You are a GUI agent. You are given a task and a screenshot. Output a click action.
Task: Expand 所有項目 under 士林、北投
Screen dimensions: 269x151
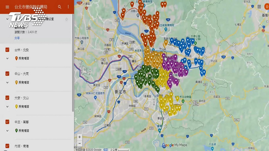(7, 58)
